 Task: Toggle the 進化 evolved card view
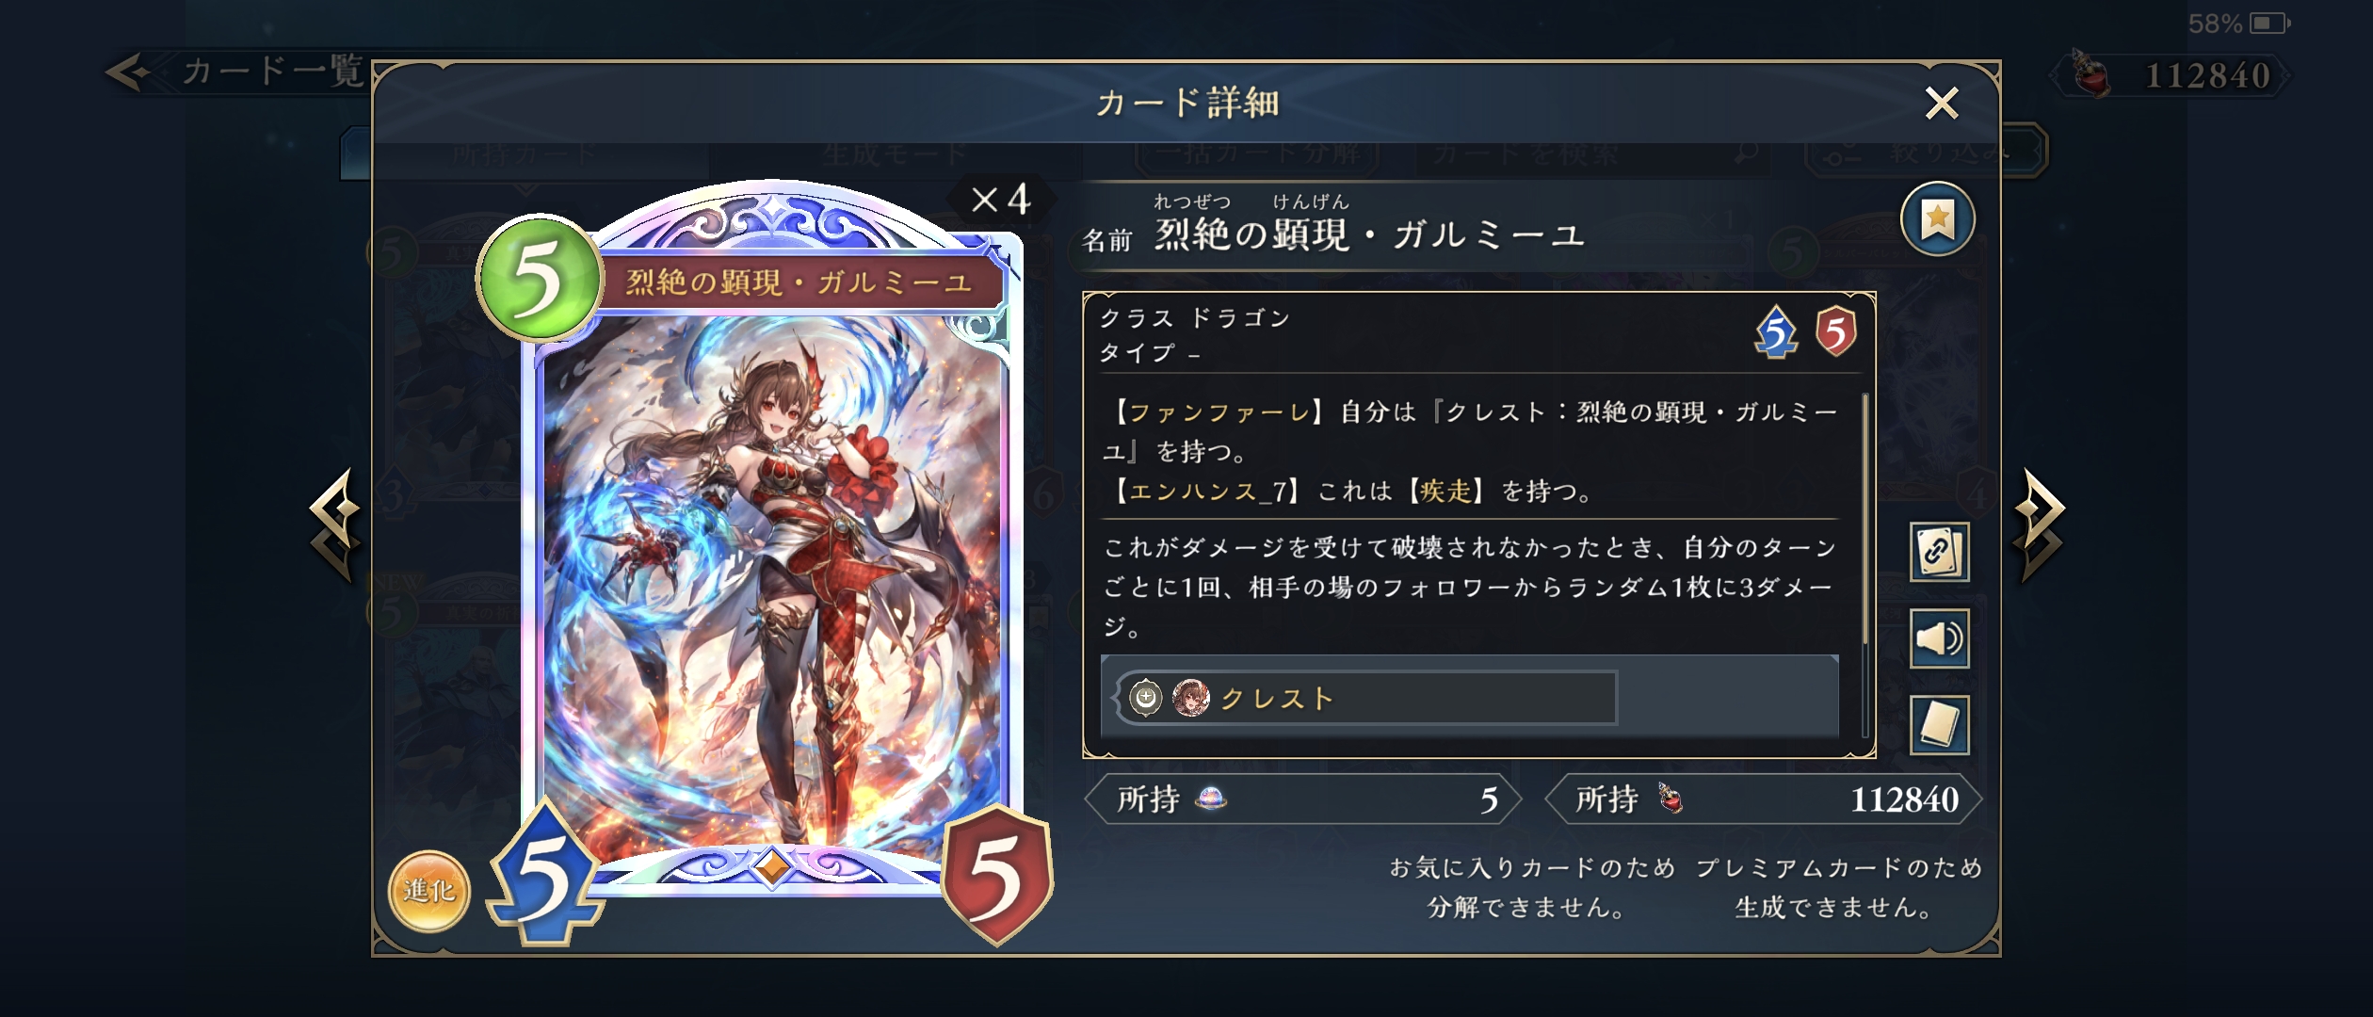pyautogui.click(x=428, y=891)
